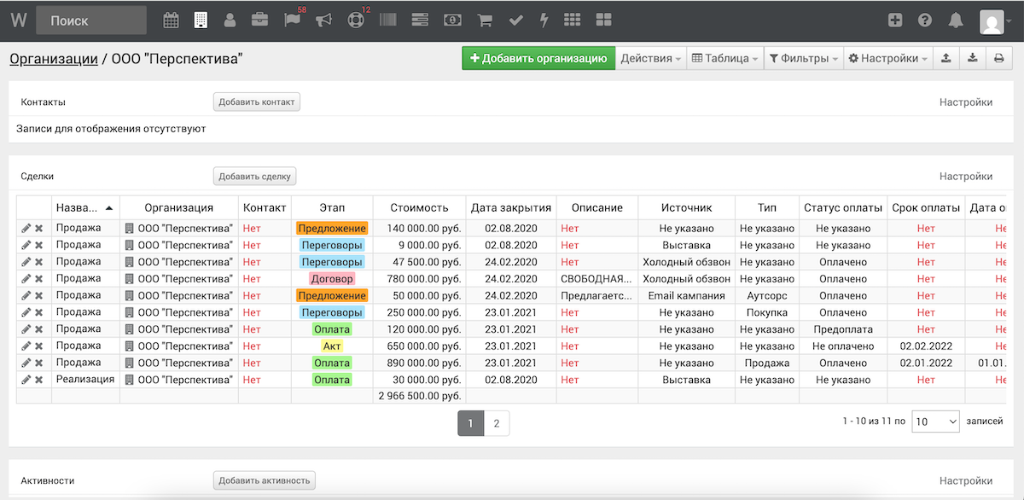
Task: Click the shopping cart icon
Action: [485, 20]
